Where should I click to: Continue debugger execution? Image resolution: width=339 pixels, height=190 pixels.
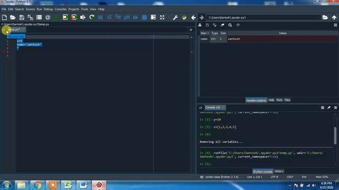pos(136,17)
